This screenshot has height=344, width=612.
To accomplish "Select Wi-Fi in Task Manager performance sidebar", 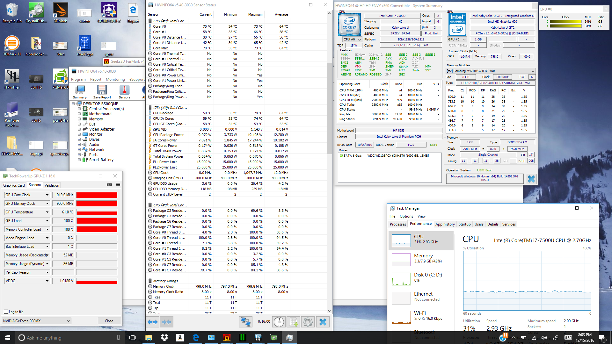I will [421, 317].
